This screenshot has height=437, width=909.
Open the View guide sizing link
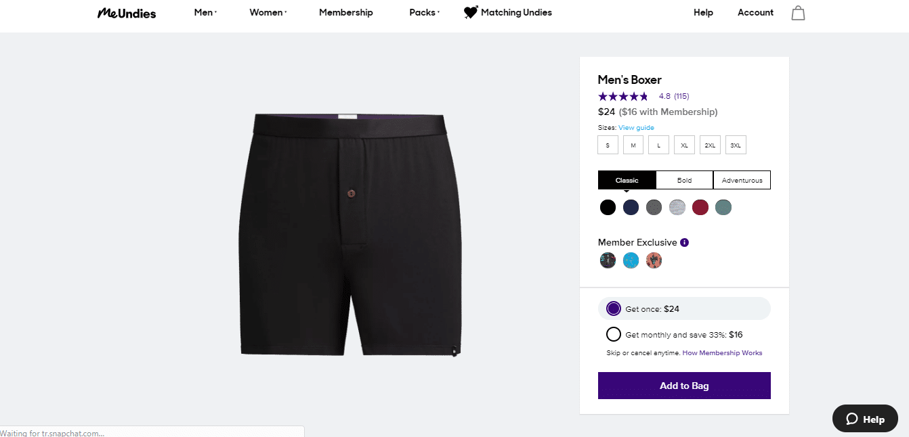pos(636,127)
